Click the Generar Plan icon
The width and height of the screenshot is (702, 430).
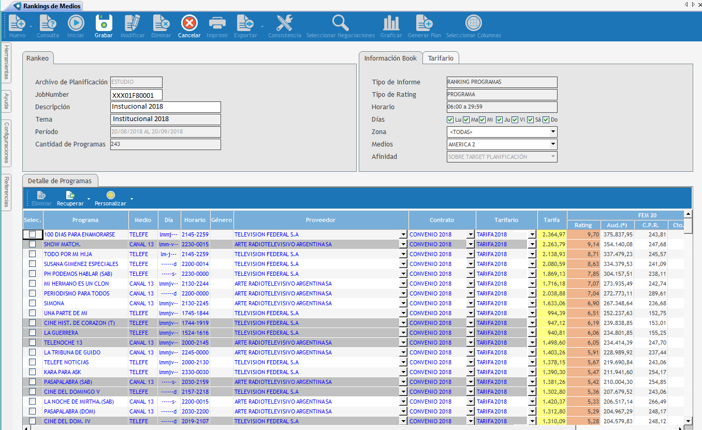tap(424, 23)
